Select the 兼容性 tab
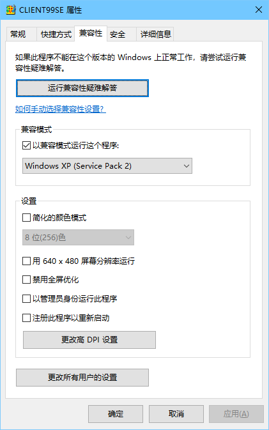Screen dimensions: 269x430 (91, 33)
